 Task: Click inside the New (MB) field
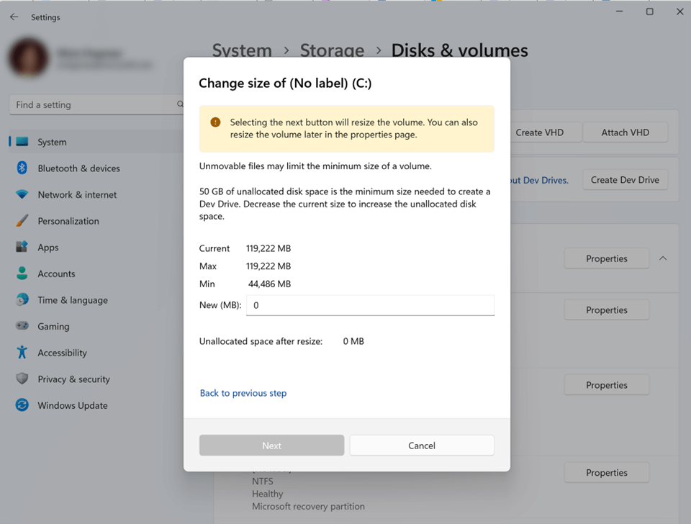[x=370, y=305]
